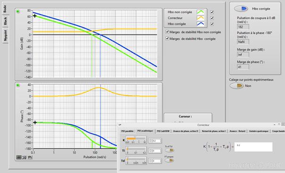Viewport: 285px width, 173px height.
Task: Flip the Hbo corrigée selector switch
Action: click(x=241, y=8)
